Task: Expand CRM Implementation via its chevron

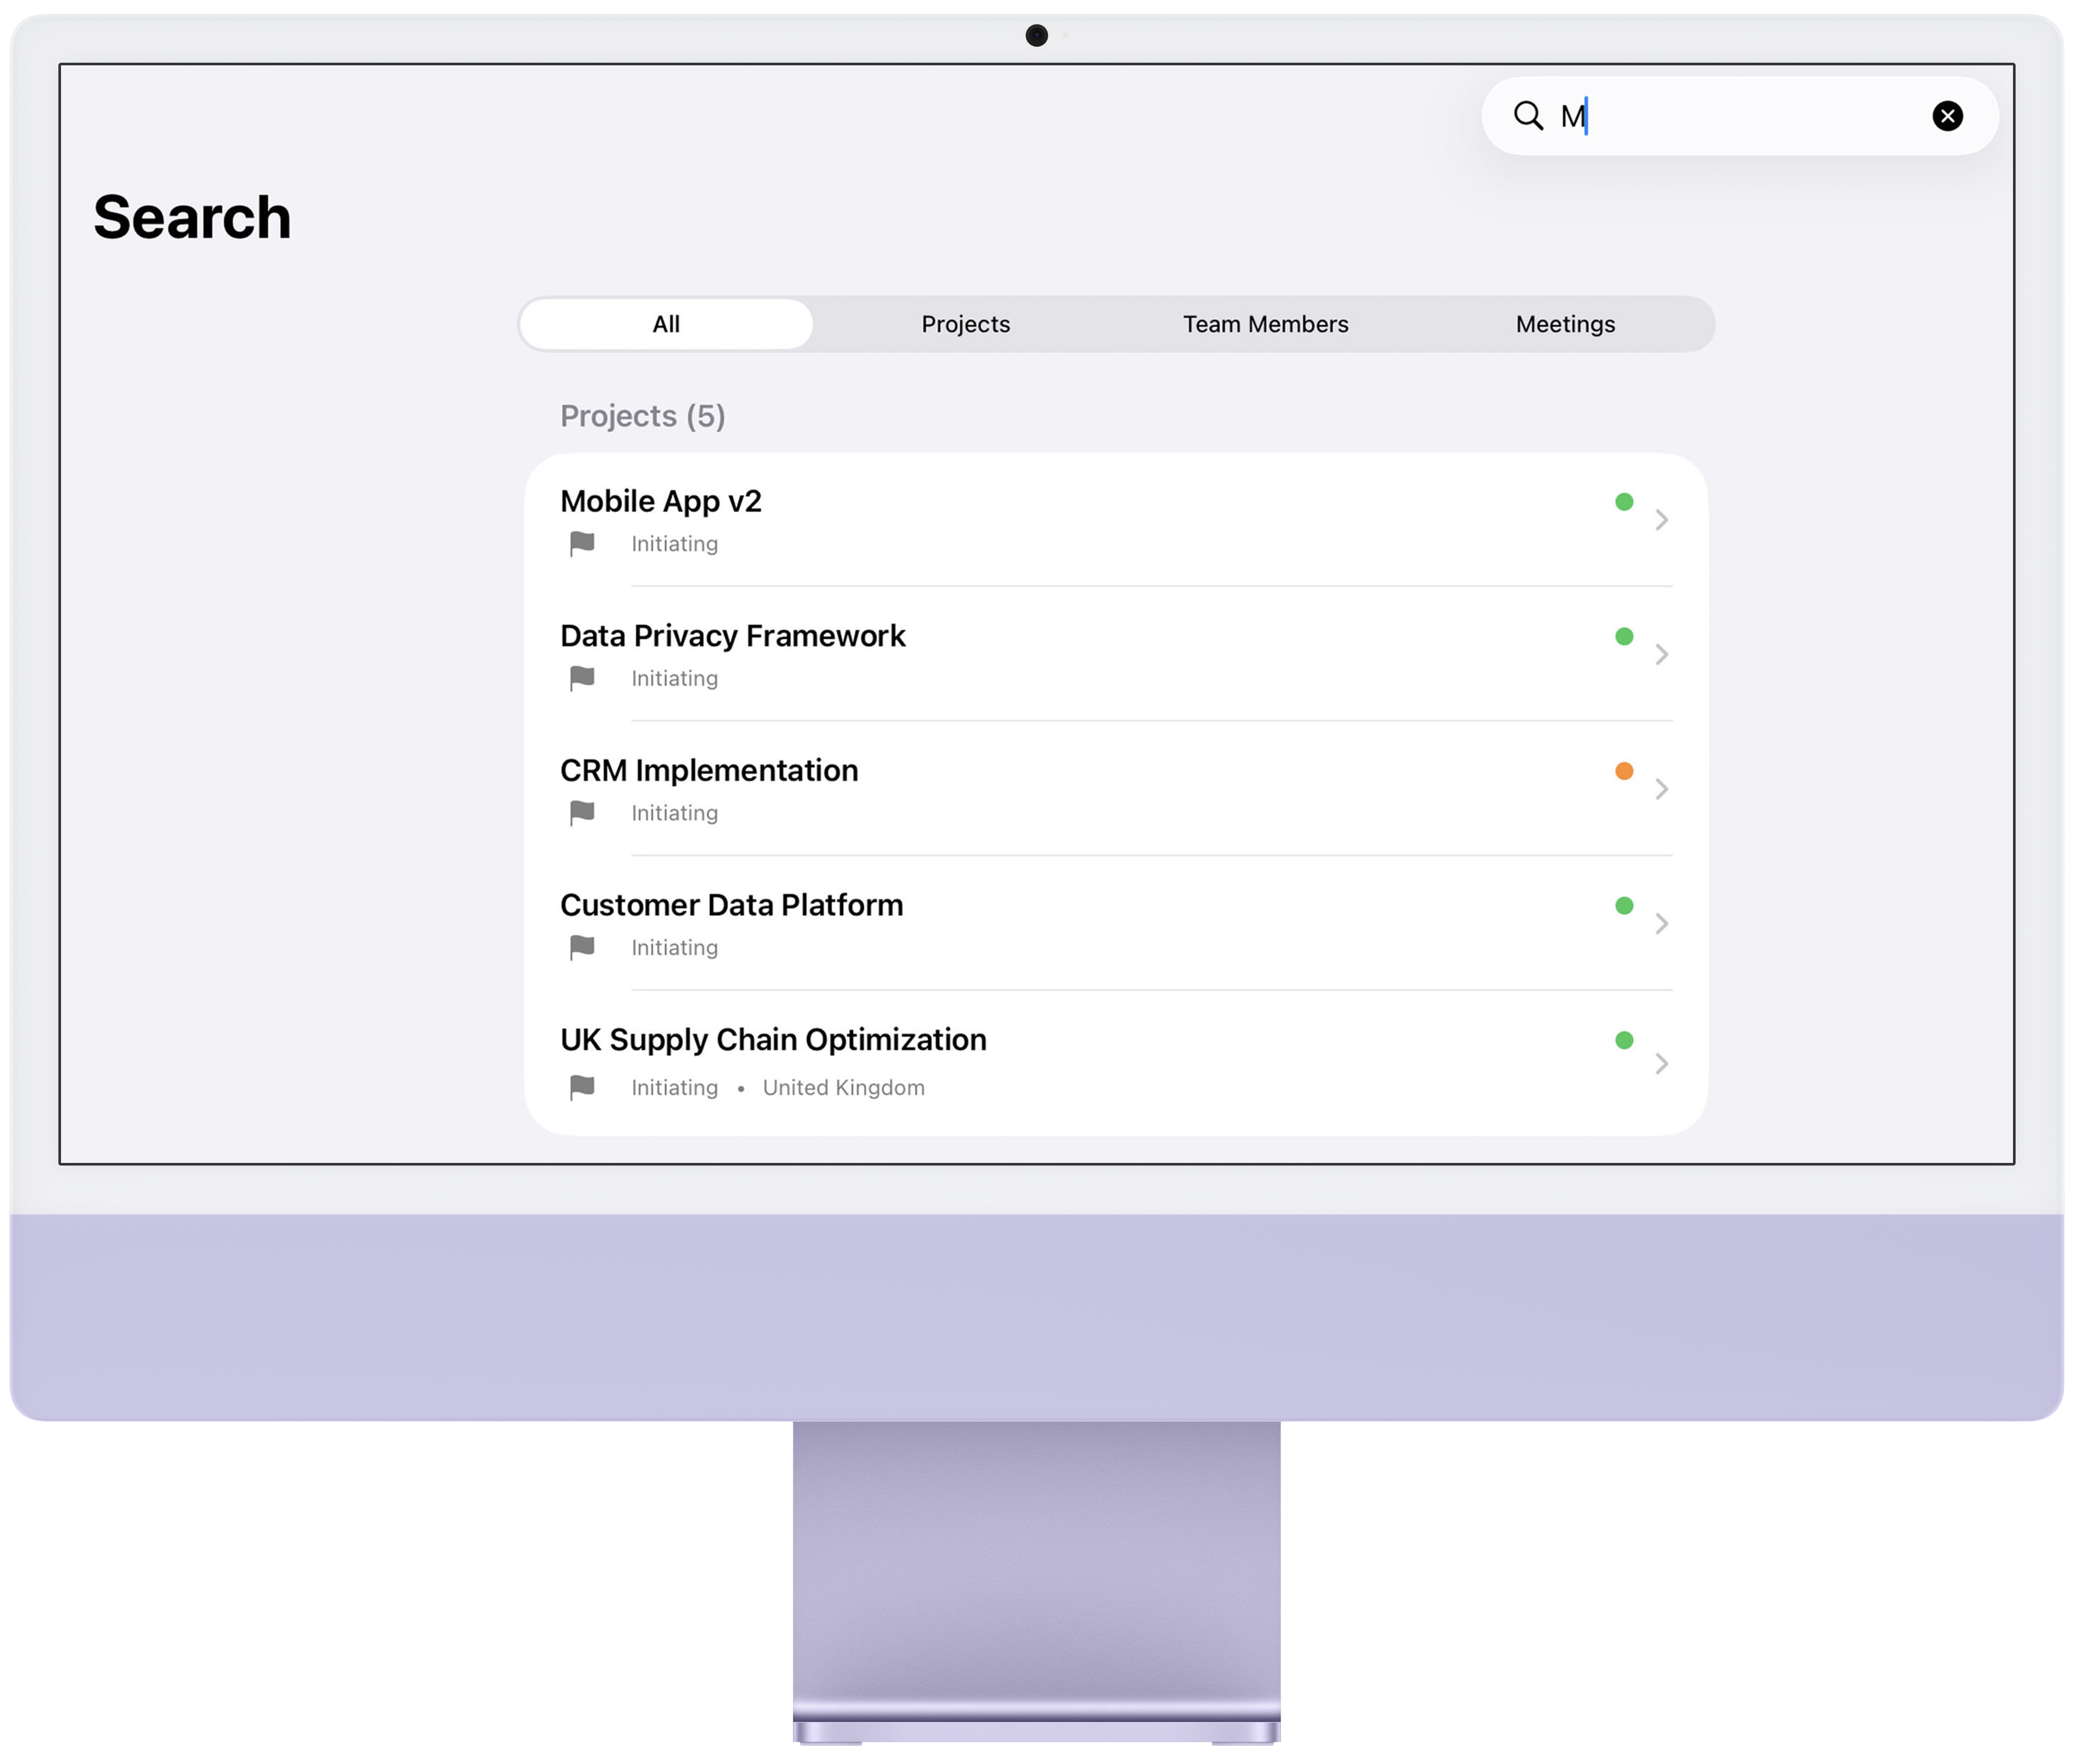Action: (1661, 789)
